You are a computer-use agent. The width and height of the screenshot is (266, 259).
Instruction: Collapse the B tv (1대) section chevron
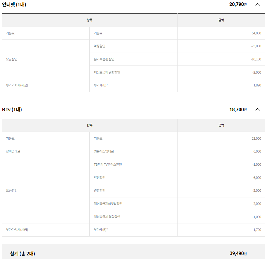click(x=258, y=109)
